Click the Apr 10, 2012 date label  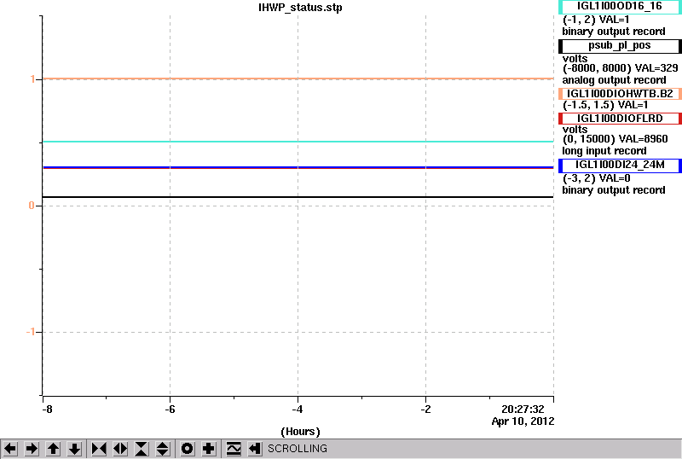point(523,421)
